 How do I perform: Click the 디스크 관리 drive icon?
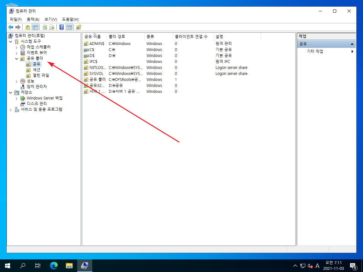(x=22, y=104)
